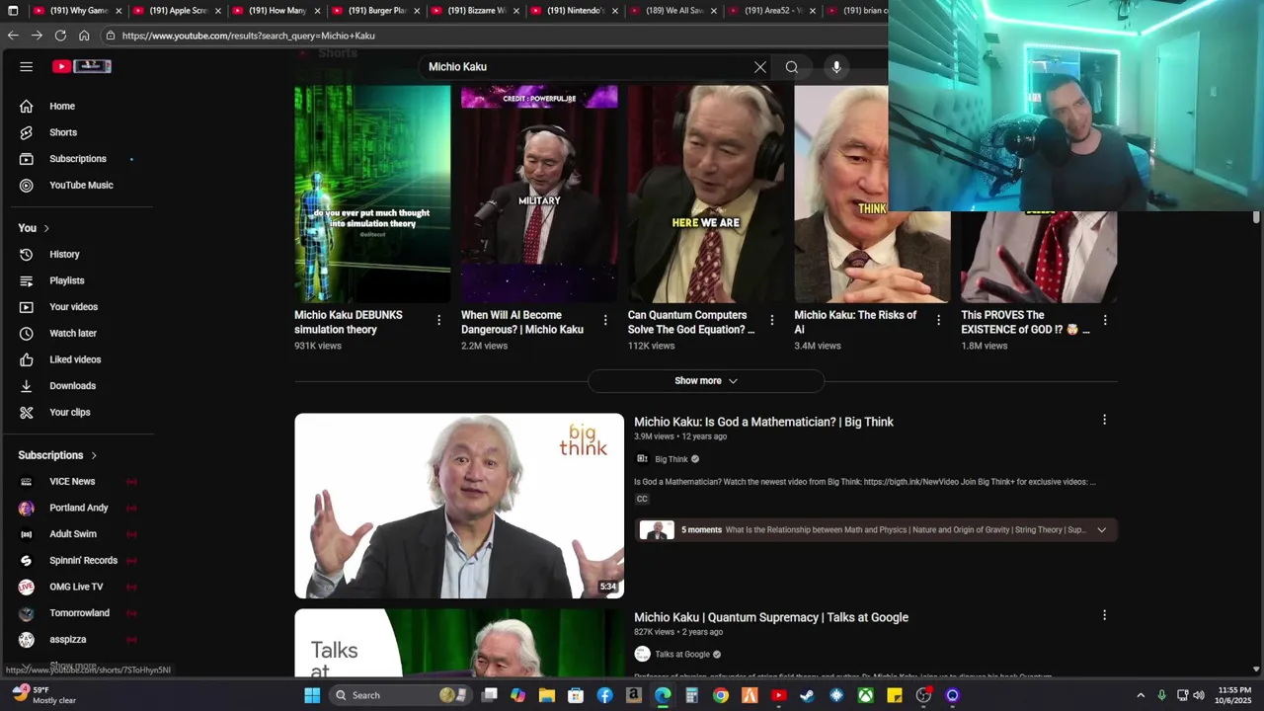
Task: Play Michio Kaku DEBUNKS simulation theory short
Action: click(372, 194)
